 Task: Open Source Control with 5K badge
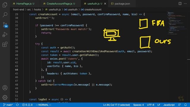tap(5, 25)
